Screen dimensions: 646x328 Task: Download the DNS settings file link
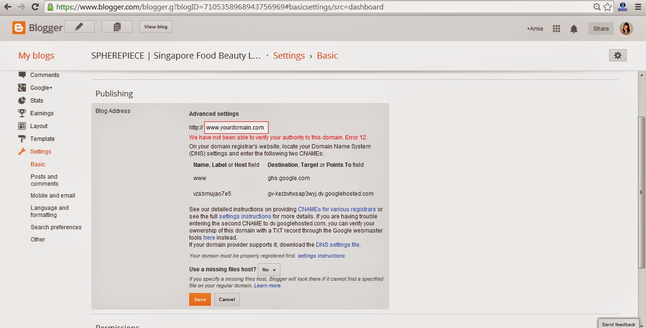(338, 244)
